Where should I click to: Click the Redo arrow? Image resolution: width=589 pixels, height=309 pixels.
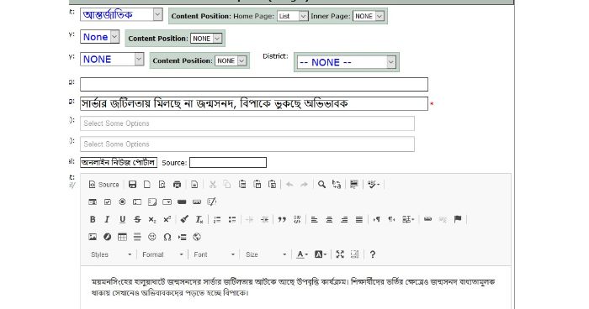click(x=305, y=185)
